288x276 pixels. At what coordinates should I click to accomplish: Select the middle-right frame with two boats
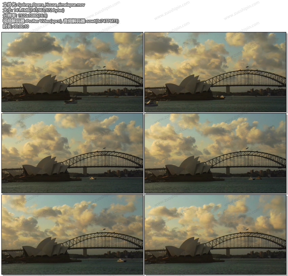(215, 153)
